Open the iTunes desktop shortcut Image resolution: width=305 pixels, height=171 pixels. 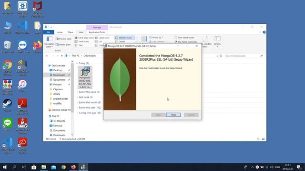click(22, 85)
